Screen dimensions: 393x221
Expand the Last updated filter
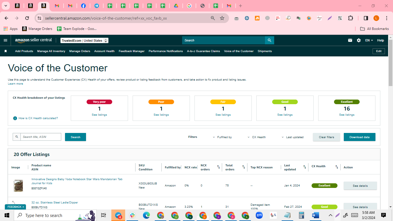tap(292, 137)
